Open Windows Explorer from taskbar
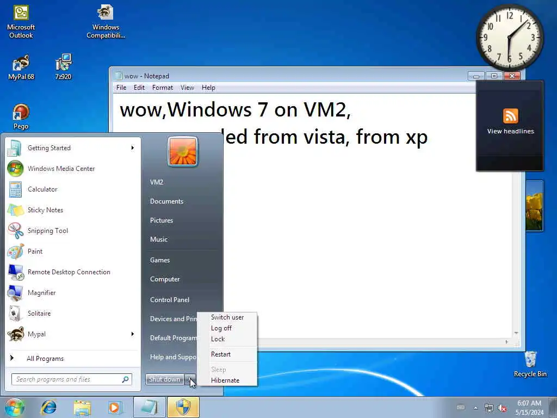This screenshot has width=557, height=418. 83,407
